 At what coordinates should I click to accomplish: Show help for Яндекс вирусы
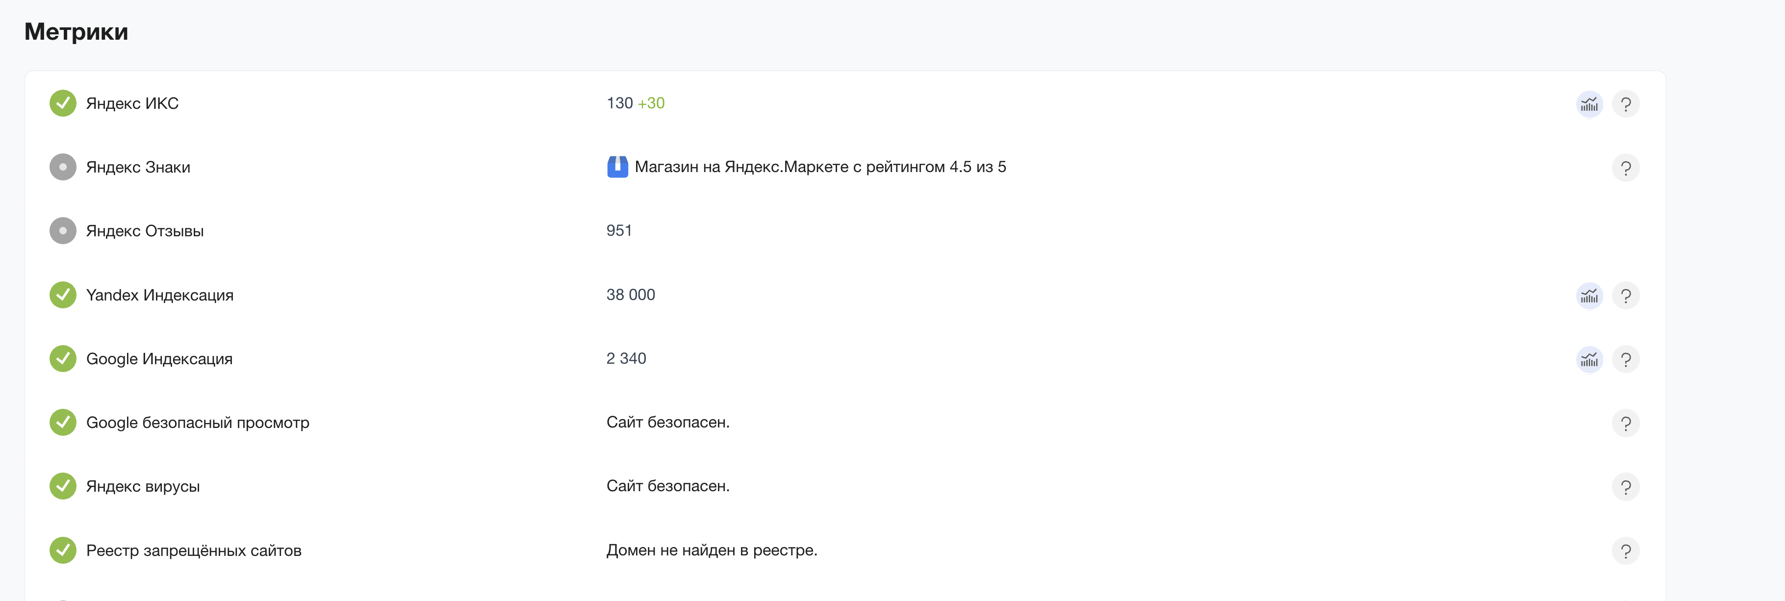click(1626, 487)
